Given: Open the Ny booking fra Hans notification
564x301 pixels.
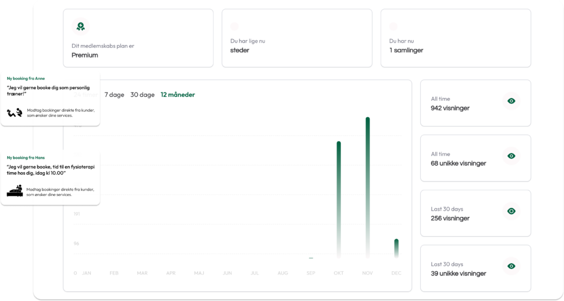Looking at the screenshot, I should point(50,177).
